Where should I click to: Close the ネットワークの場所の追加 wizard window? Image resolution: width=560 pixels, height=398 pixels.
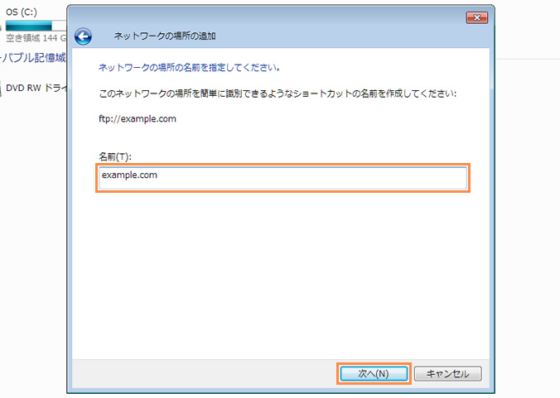pyautogui.click(x=476, y=17)
